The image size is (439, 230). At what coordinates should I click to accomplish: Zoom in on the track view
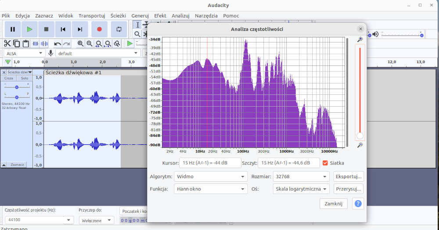(x=80, y=43)
